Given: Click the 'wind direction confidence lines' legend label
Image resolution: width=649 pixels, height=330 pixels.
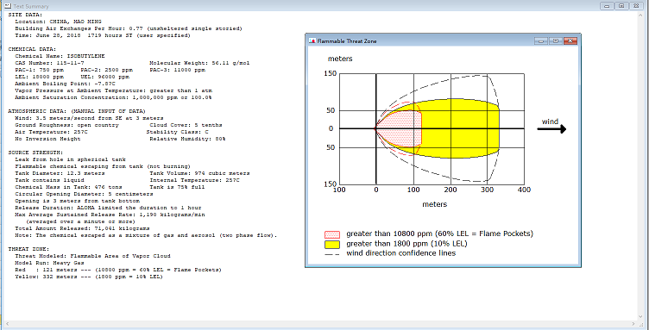Looking at the screenshot, I should (x=401, y=253).
